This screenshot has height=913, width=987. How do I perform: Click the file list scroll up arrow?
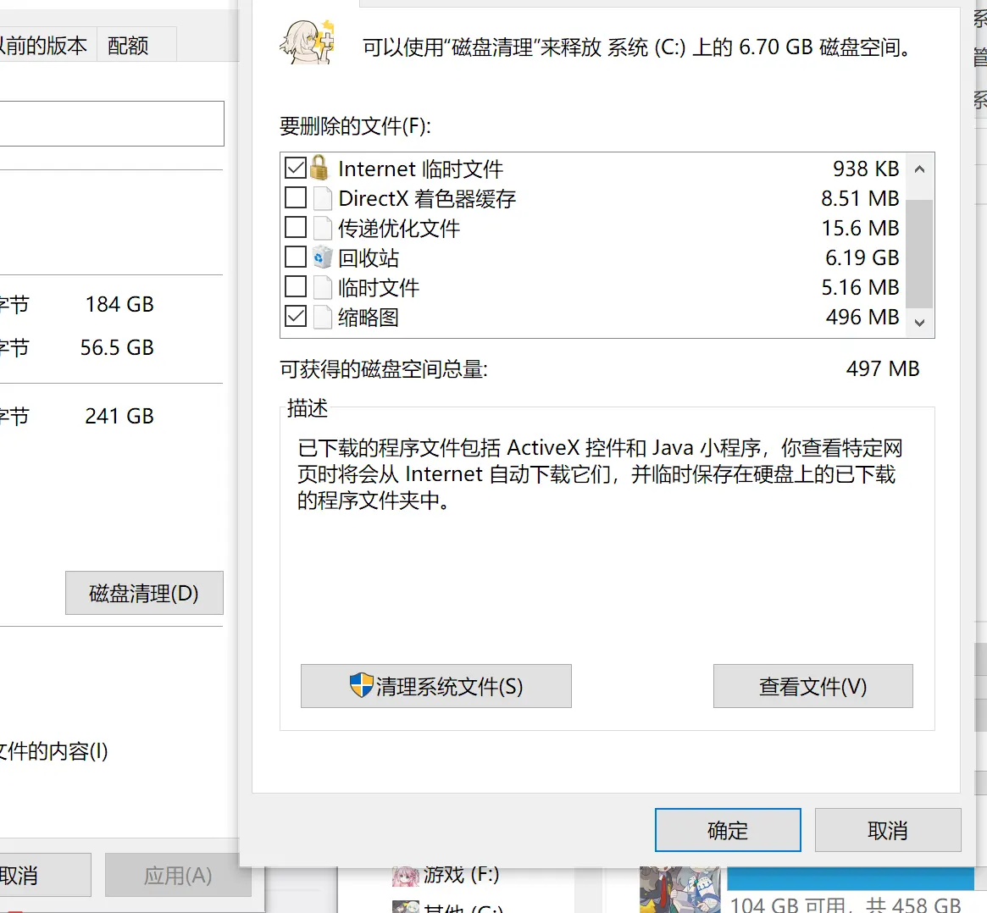[920, 169]
